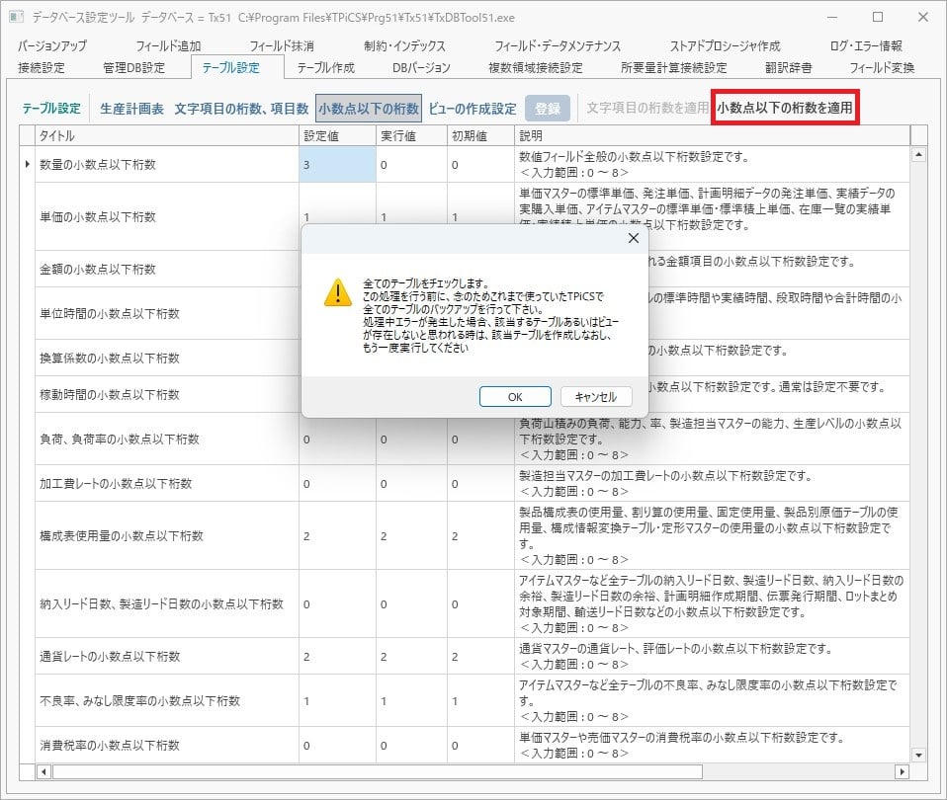Screen dimensions: 947x800
Task: Click the タイトル column header
Action: (167, 135)
